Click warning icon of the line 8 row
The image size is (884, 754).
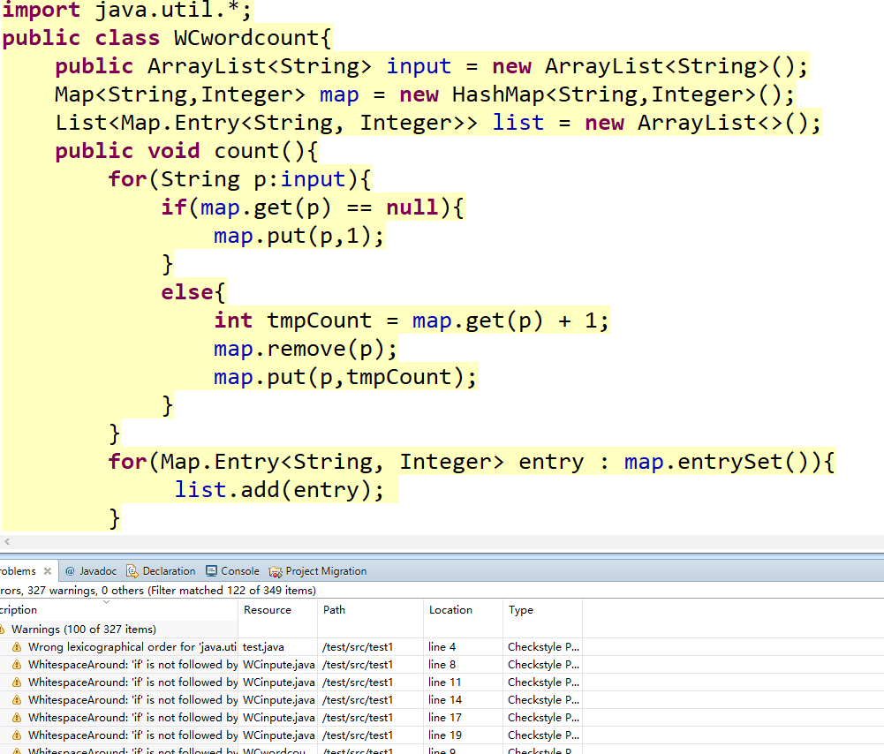pyautogui.click(x=17, y=665)
